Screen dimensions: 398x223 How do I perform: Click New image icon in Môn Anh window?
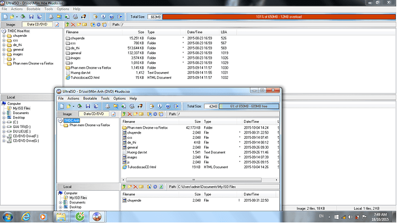coord(62,106)
